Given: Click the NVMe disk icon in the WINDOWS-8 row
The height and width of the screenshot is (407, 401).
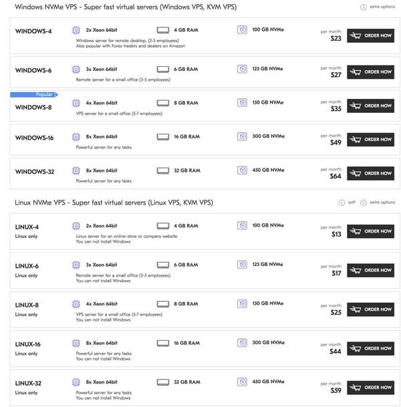Looking at the screenshot, I should click(x=242, y=103).
